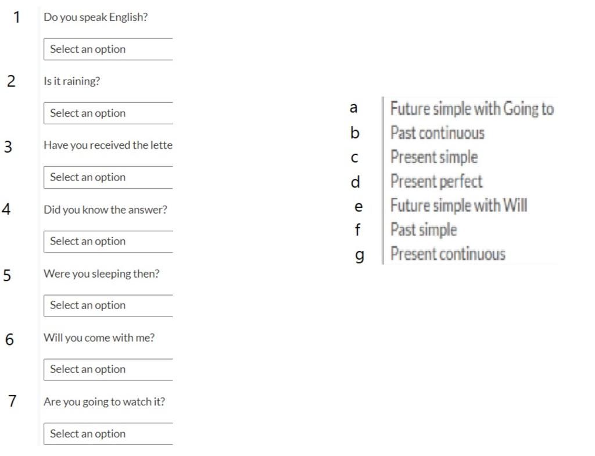The width and height of the screenshot is (595, 456).
Task: Open dropdown under 'Do you speak English?'
Action: coord(108,49)
